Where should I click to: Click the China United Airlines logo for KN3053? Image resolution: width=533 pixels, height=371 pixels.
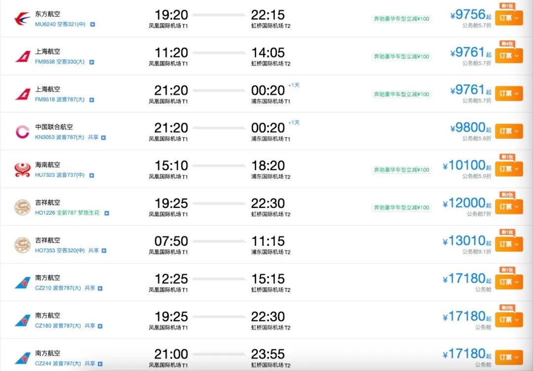tap(22, 132)
